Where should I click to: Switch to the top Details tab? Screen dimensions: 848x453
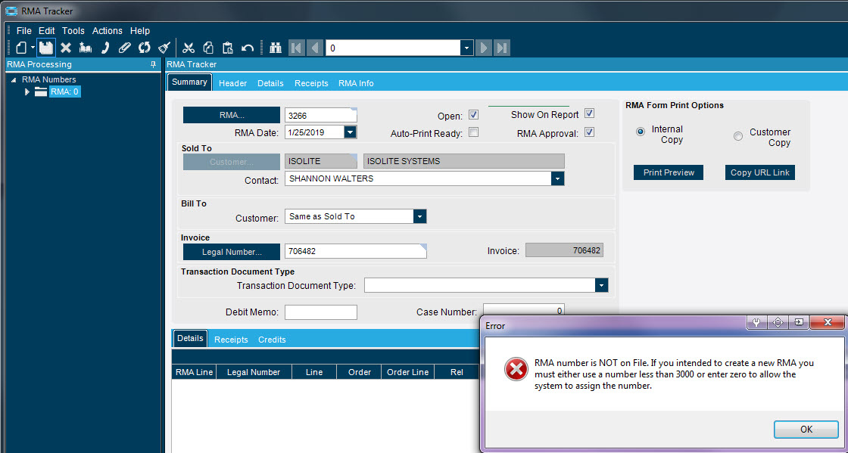click(270, 83)
